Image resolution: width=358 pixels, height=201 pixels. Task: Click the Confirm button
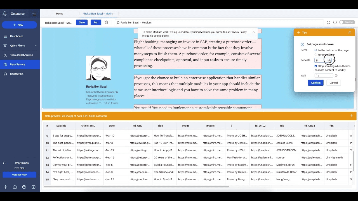pyautogui.click(x=316, y=83)
